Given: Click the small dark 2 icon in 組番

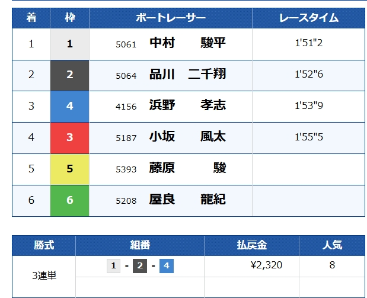Looking at the screenshot, I should coord(140,266).
